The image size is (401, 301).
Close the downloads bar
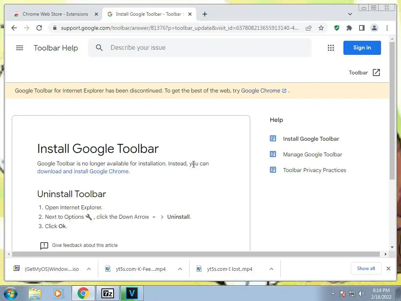(388, 268)
